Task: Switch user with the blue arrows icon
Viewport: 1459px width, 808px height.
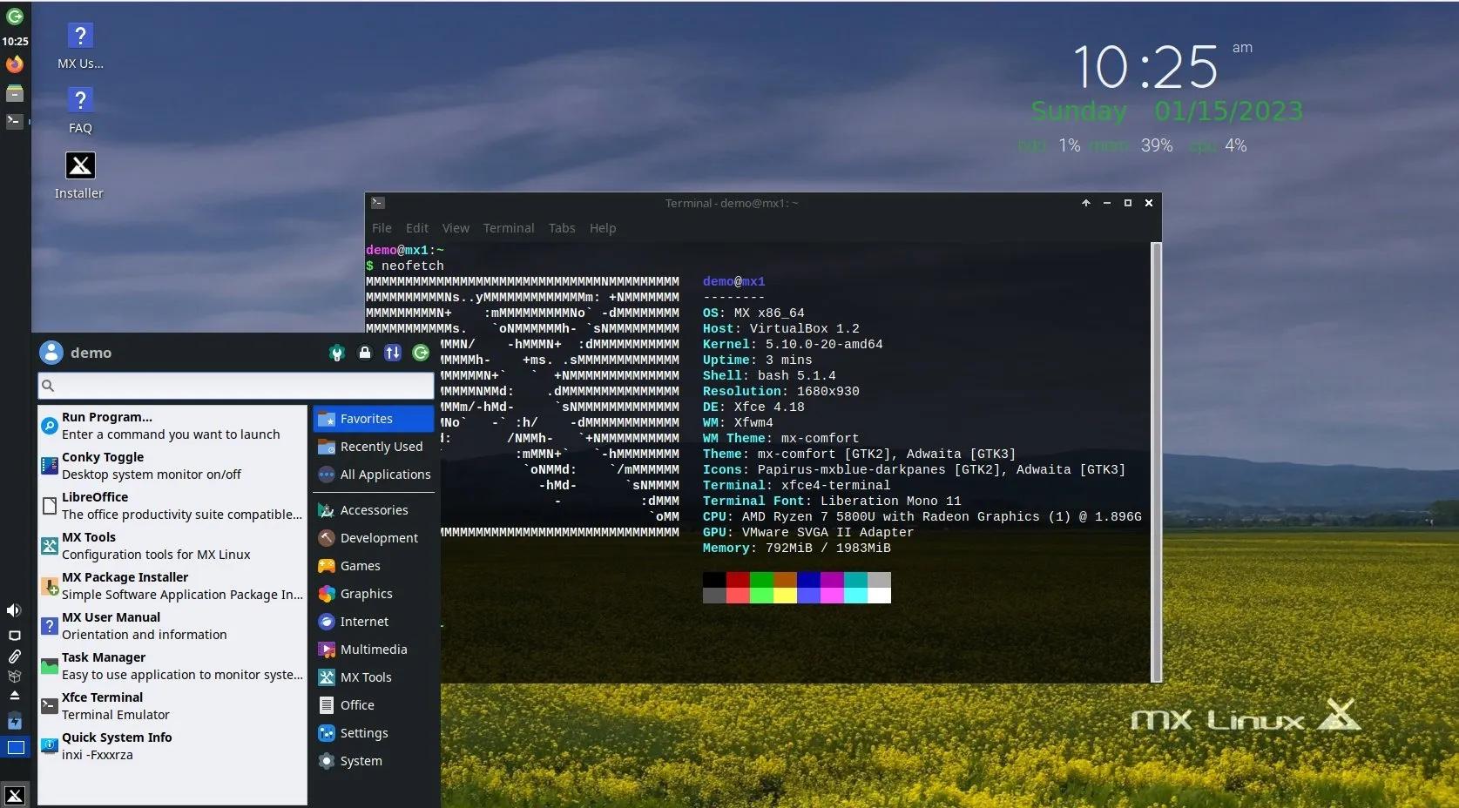Action: coord(392,353)
